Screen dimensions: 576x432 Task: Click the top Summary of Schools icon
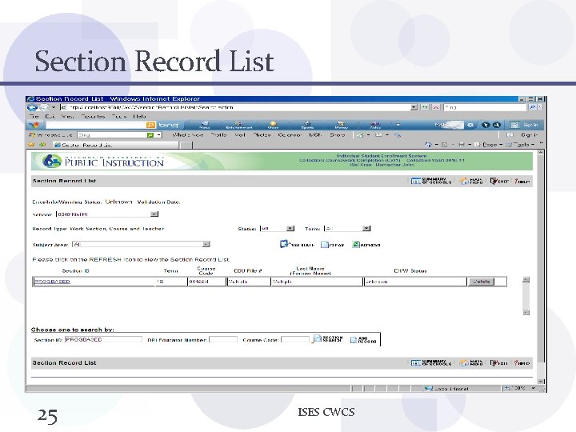[x=431, y=181]
